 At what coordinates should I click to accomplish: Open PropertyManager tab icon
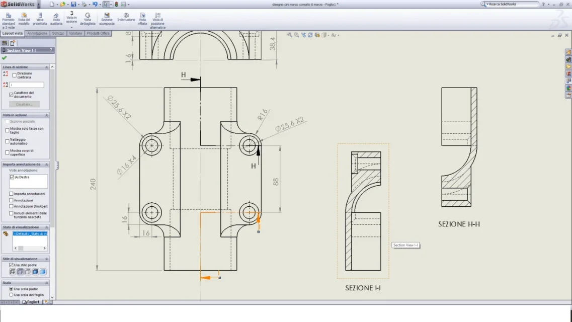coord(13,43)
